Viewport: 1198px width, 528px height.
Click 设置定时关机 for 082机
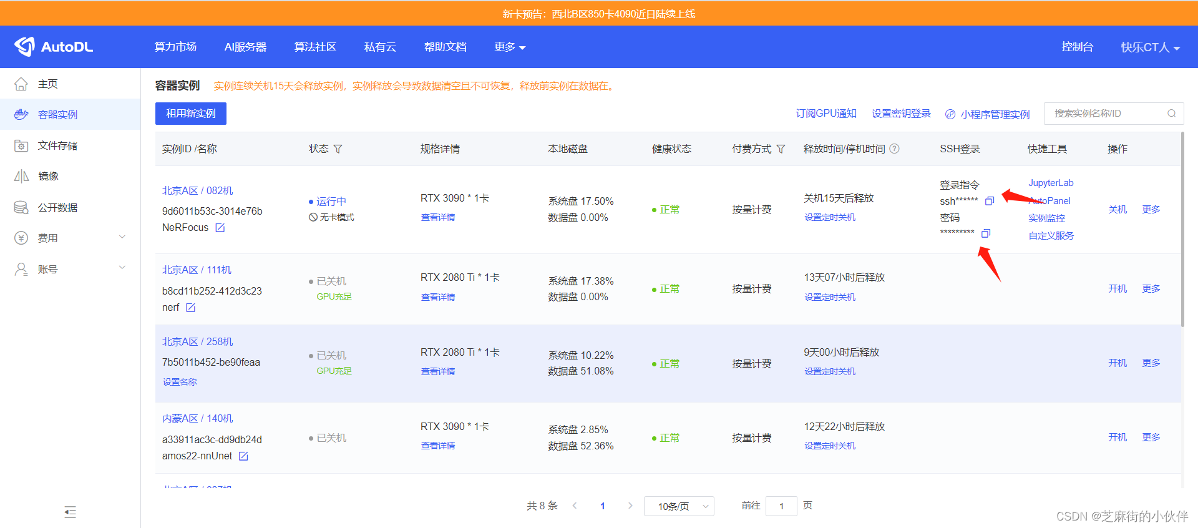tap(830, 217)
